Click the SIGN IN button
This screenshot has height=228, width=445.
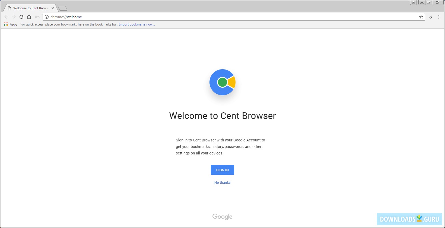[223, 170]
